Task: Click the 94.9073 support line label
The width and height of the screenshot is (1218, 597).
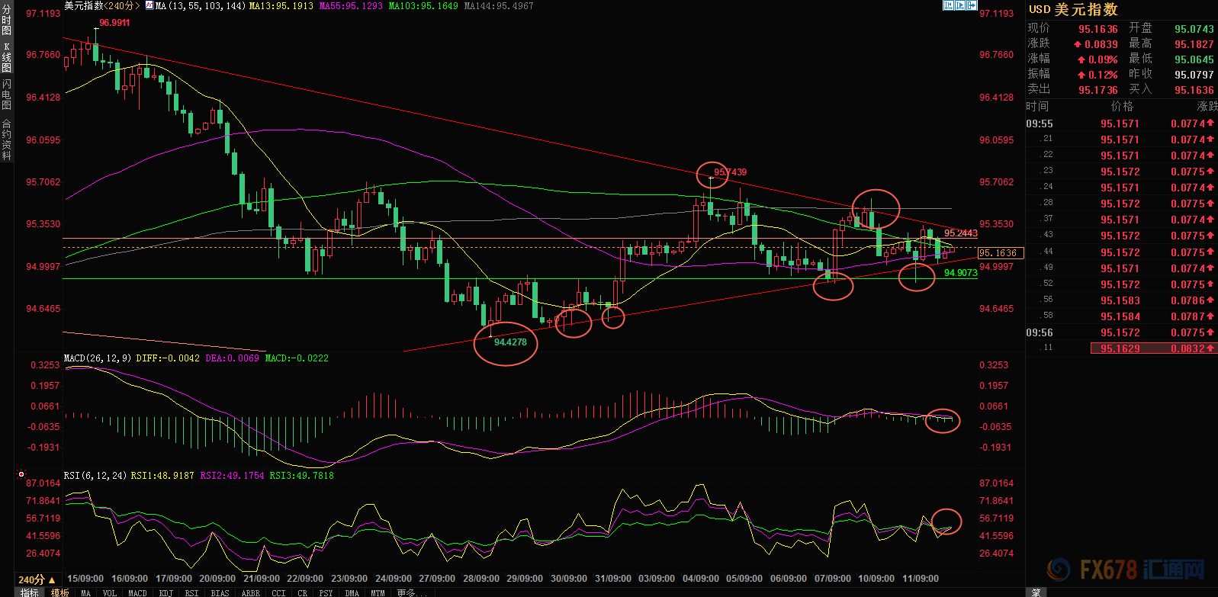Action: 961,273
